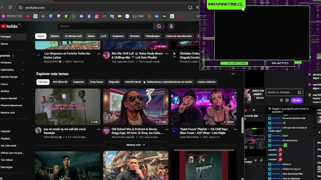The width and height of the screenshot is (321, 180).
Task: Click the youtube.com address bar
Action: (x=35, y=7)
